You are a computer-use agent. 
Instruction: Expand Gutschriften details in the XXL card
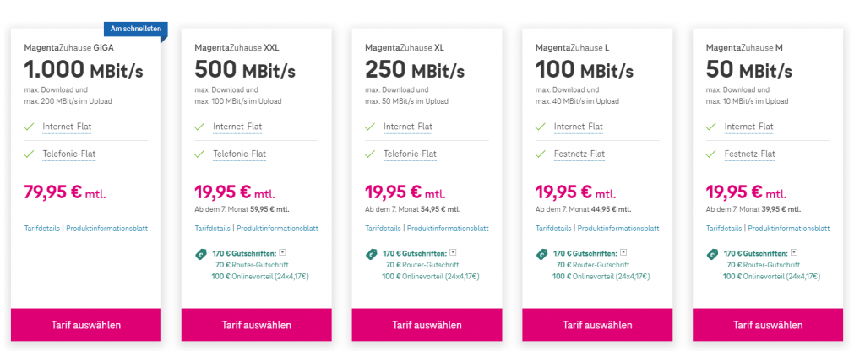click(283, 251)
